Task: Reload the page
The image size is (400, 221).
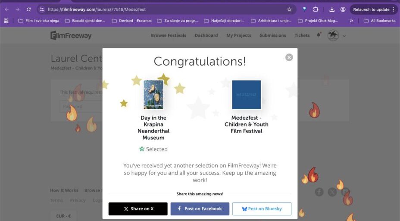Action: (28, 9)
